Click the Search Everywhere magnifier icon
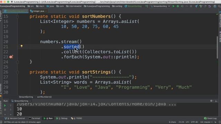 219,6
